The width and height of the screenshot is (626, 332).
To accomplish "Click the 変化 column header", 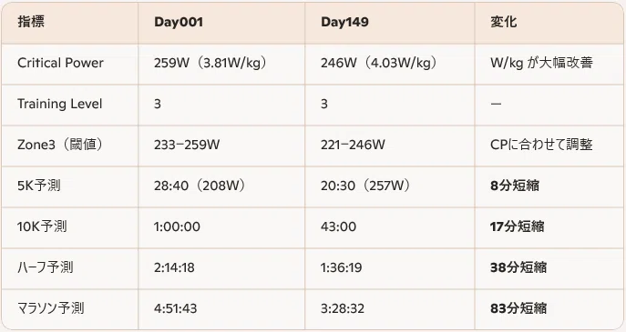I will [503, 22].
